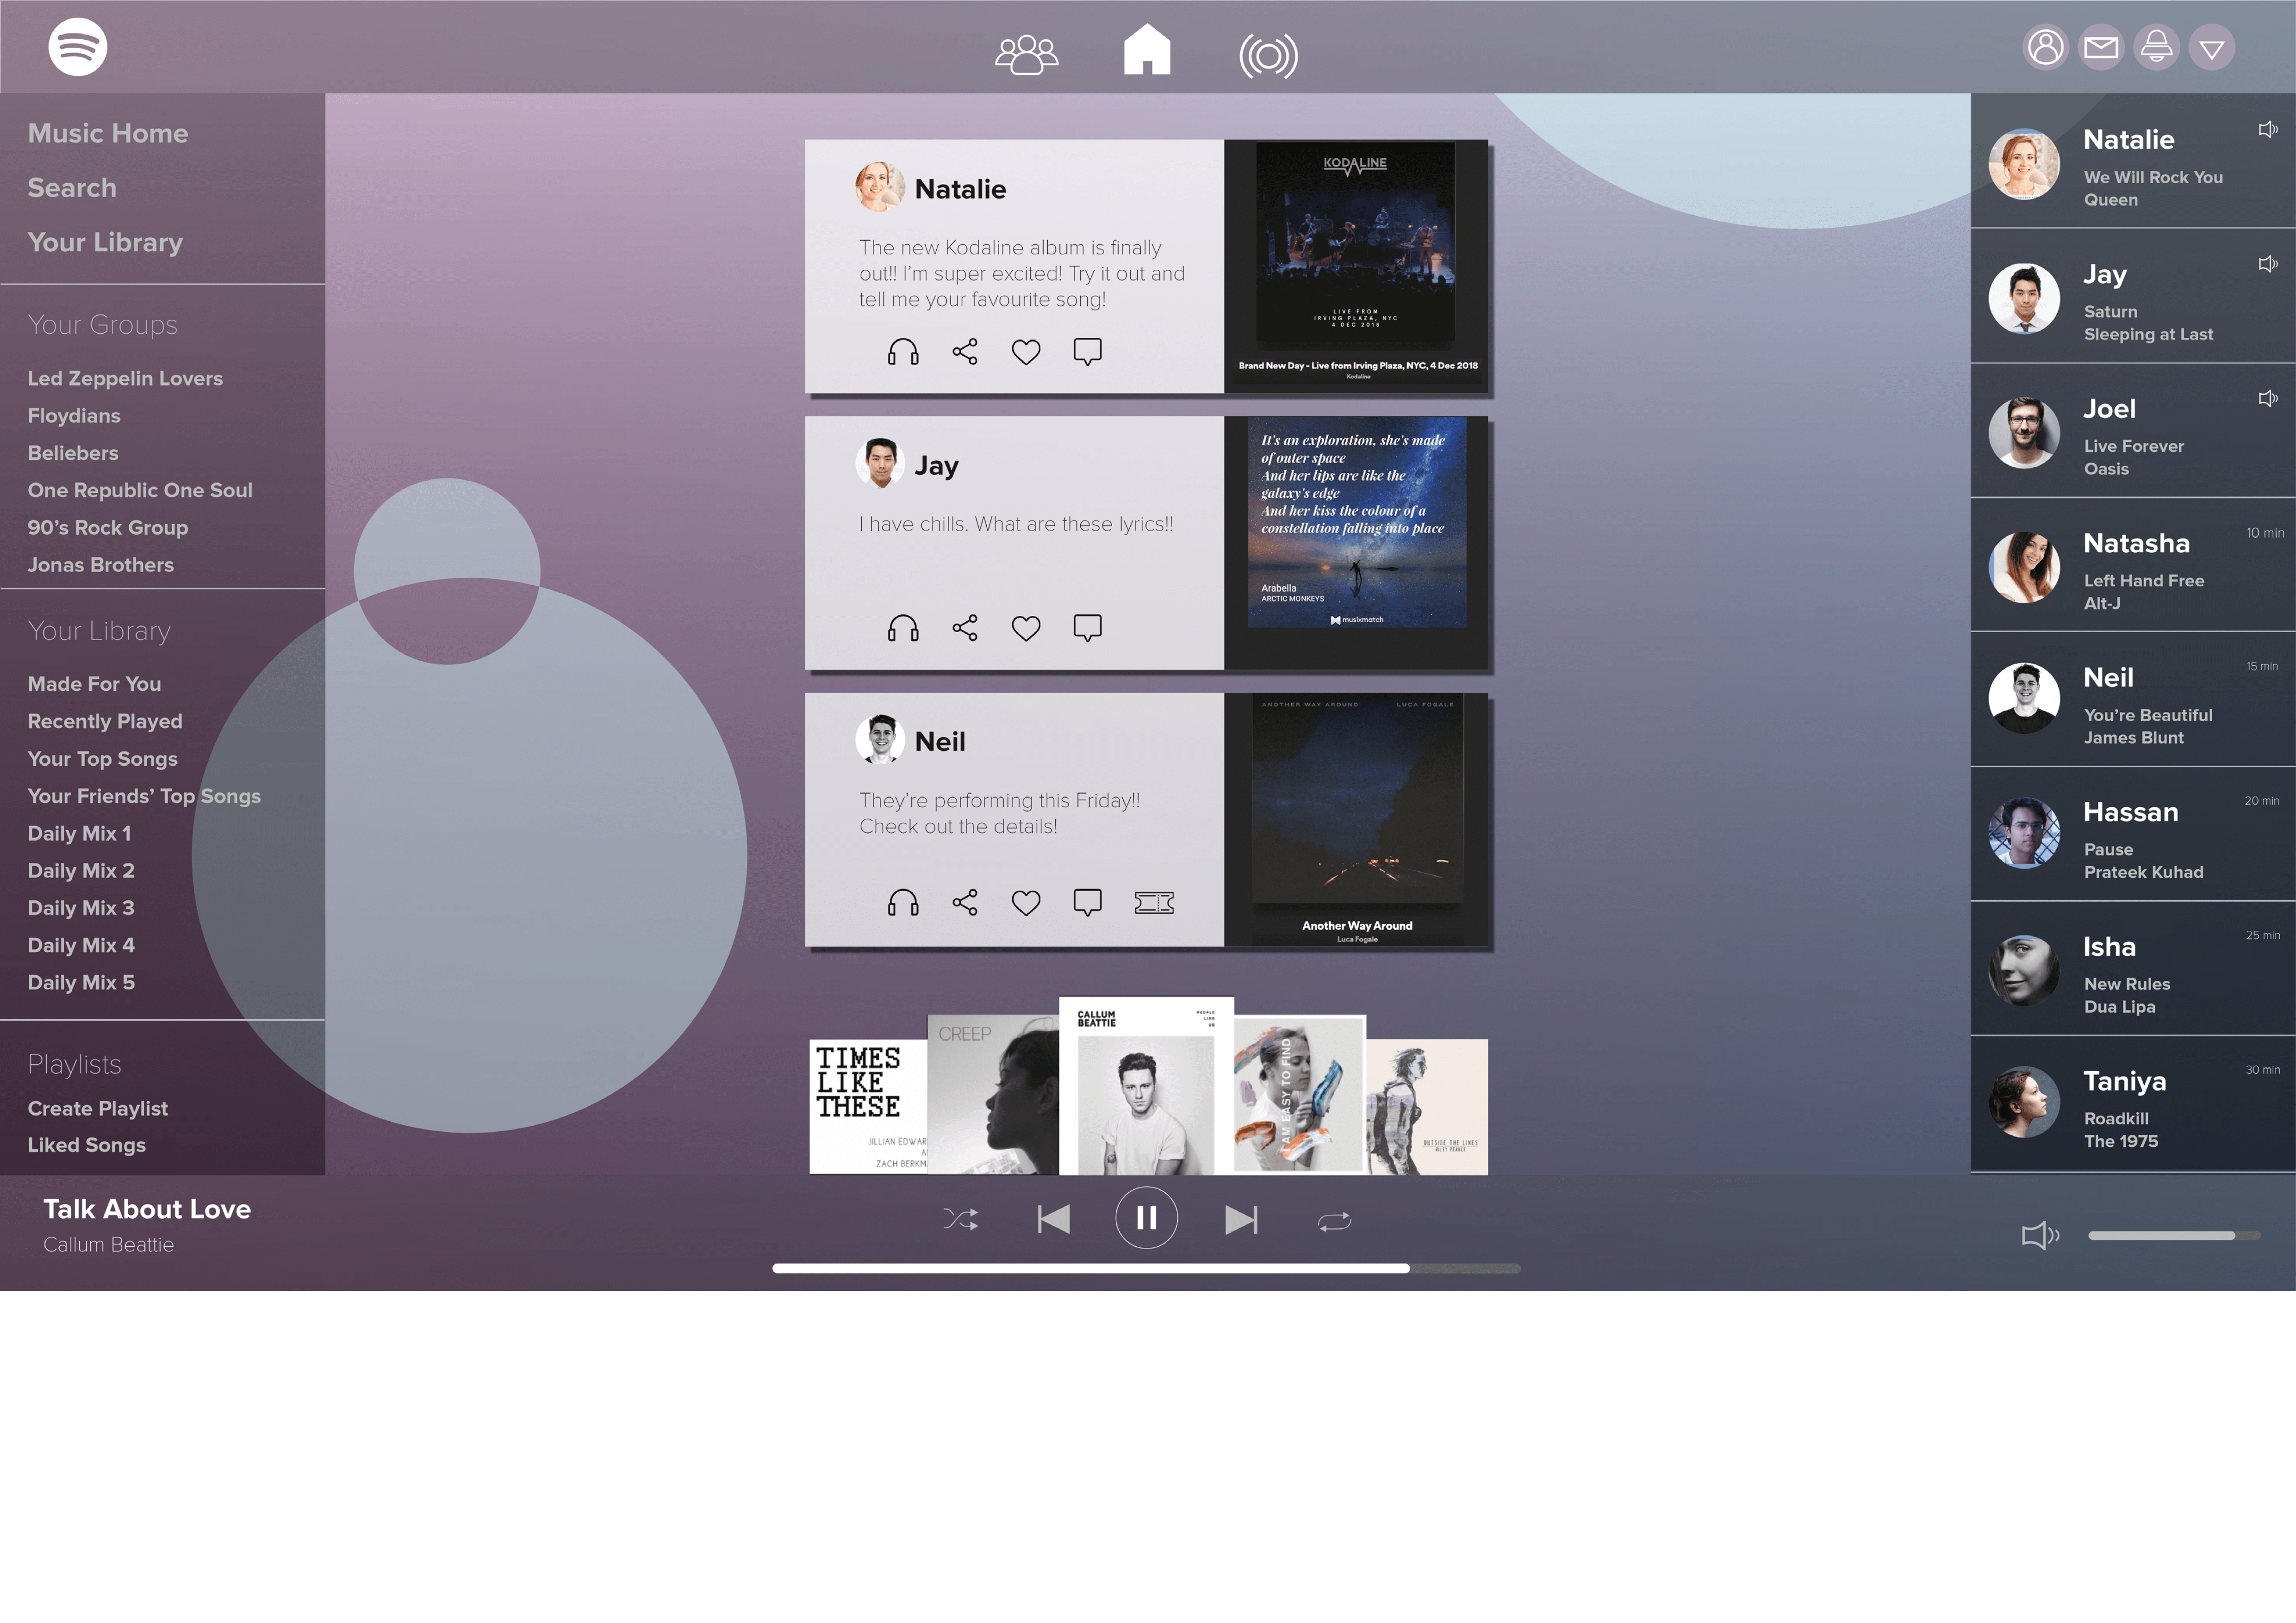2296x1623 pixels.
Task: Open the live broadcast radio icon
Action: pos(1268,56)
